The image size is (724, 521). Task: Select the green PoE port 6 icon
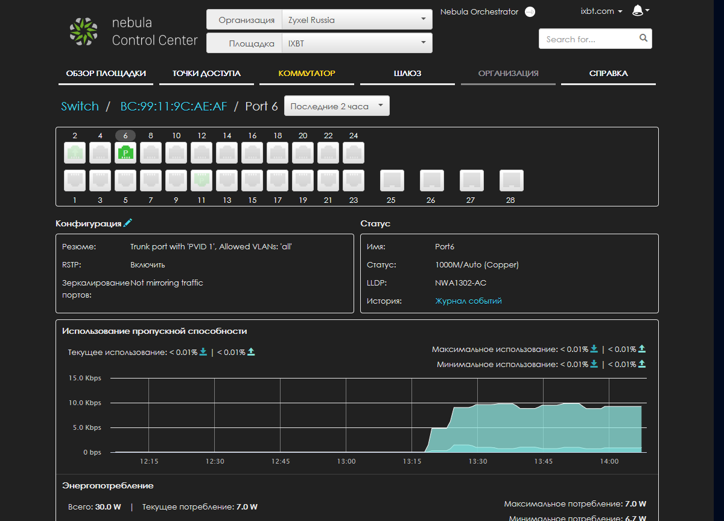(x=125, y=153)
